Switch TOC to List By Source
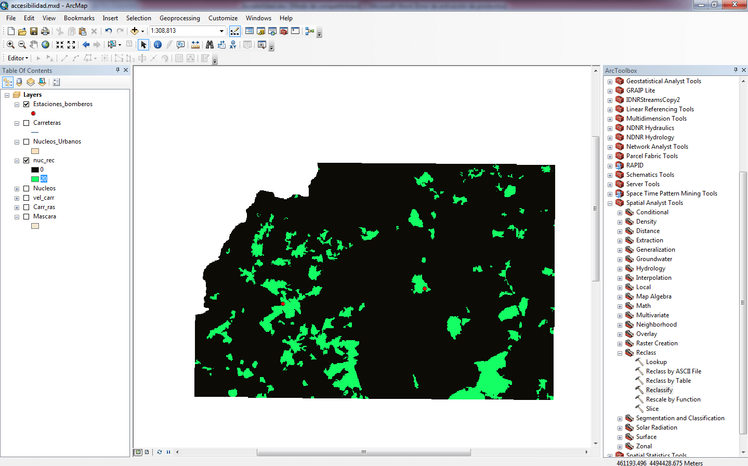 19,82
